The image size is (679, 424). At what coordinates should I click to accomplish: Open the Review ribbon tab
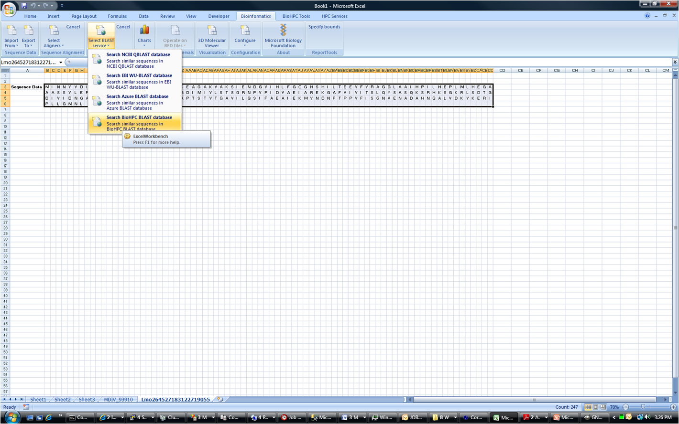167,16
